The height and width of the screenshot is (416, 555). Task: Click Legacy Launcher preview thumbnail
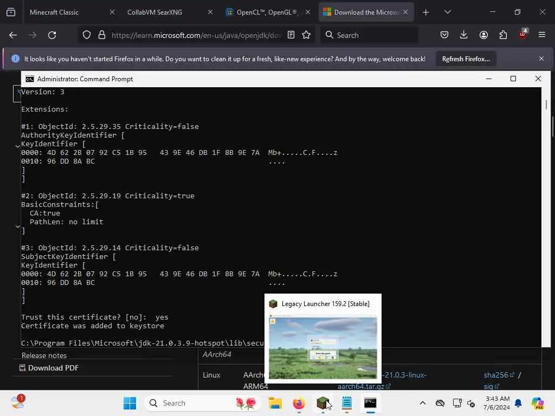point(323,348)
